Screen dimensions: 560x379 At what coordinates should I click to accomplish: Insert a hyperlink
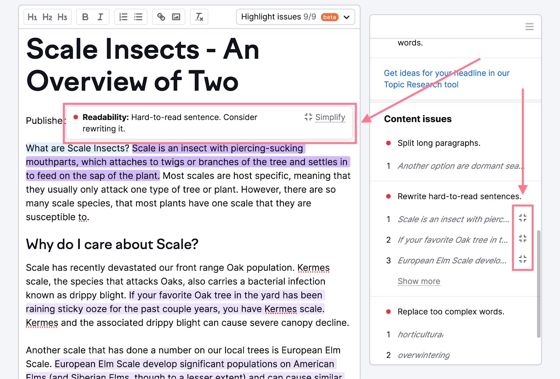pyautogui.click(x=161, y=17)
